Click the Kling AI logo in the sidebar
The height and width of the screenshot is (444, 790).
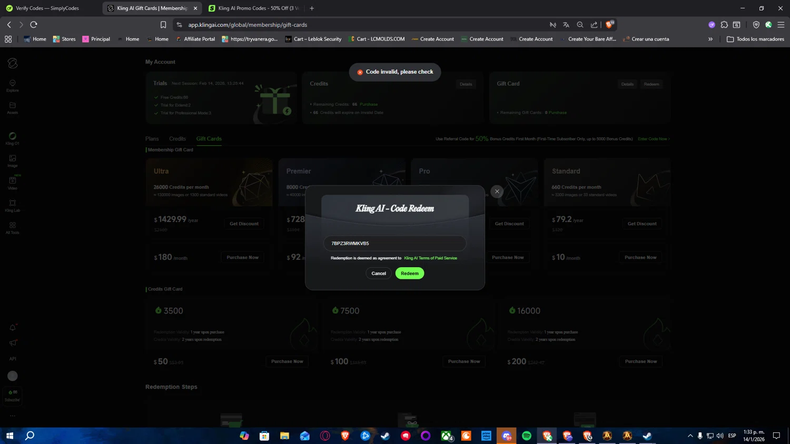(13, 63)
